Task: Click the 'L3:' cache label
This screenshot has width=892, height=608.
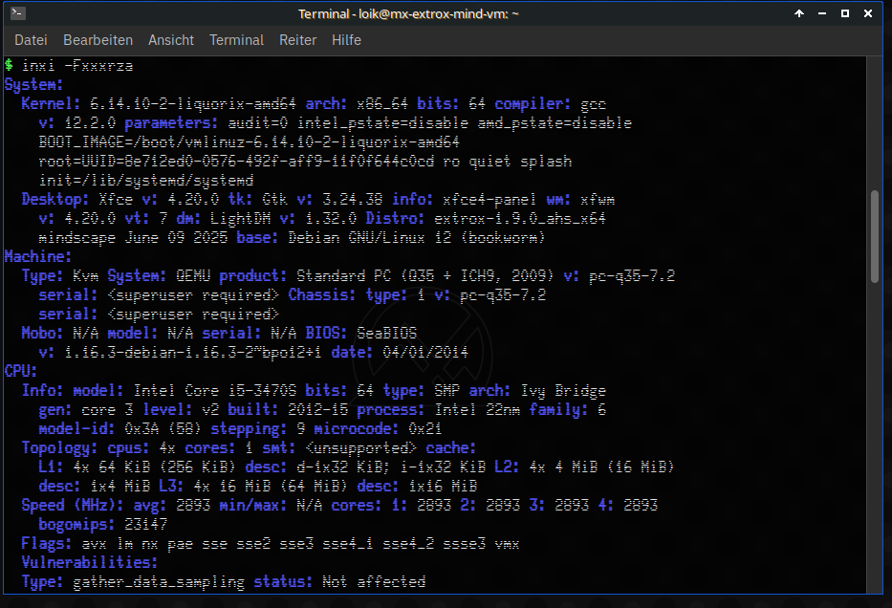Action: [x=171, y=487]
